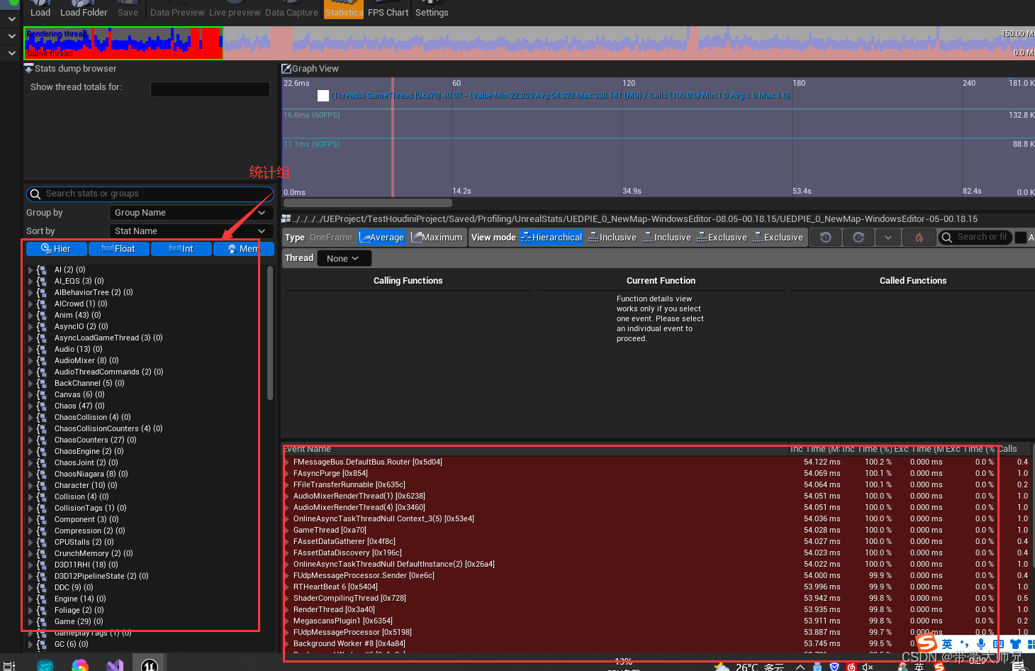1035x671 pixels.
Task: Click the flame hot path icon
Action: 919,238
